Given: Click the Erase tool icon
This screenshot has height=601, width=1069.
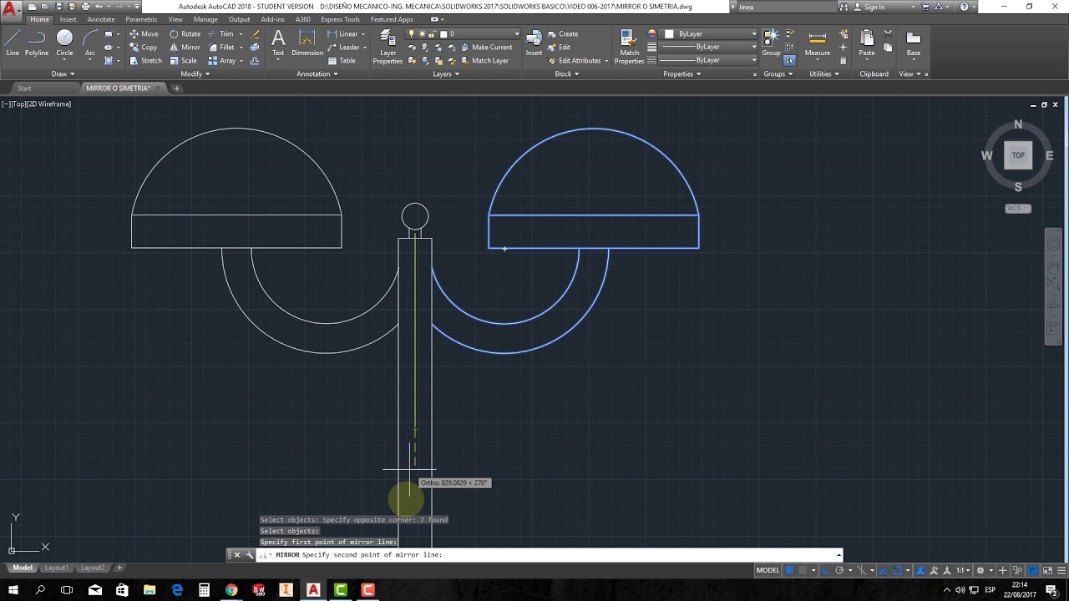Looking at the screenshot, I should click(x=255, y=34).
